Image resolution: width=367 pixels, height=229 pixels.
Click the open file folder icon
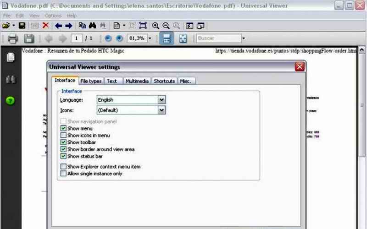tap(6, 26)
